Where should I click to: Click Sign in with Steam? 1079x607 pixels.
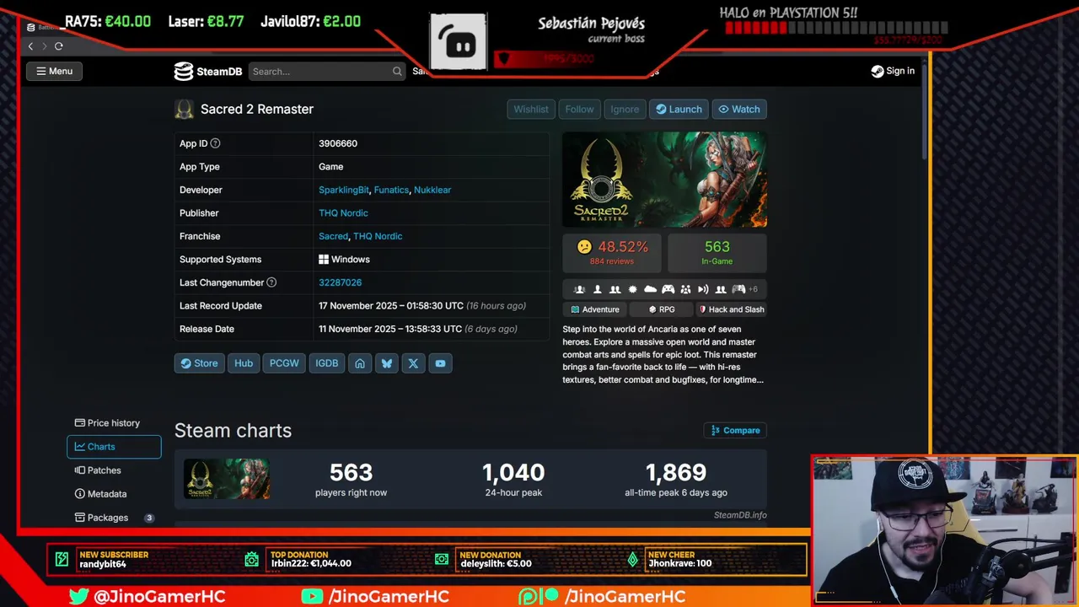[893, 71]
